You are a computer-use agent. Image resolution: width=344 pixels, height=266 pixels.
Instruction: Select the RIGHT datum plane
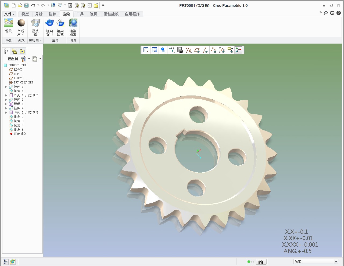tap(18, 70)
